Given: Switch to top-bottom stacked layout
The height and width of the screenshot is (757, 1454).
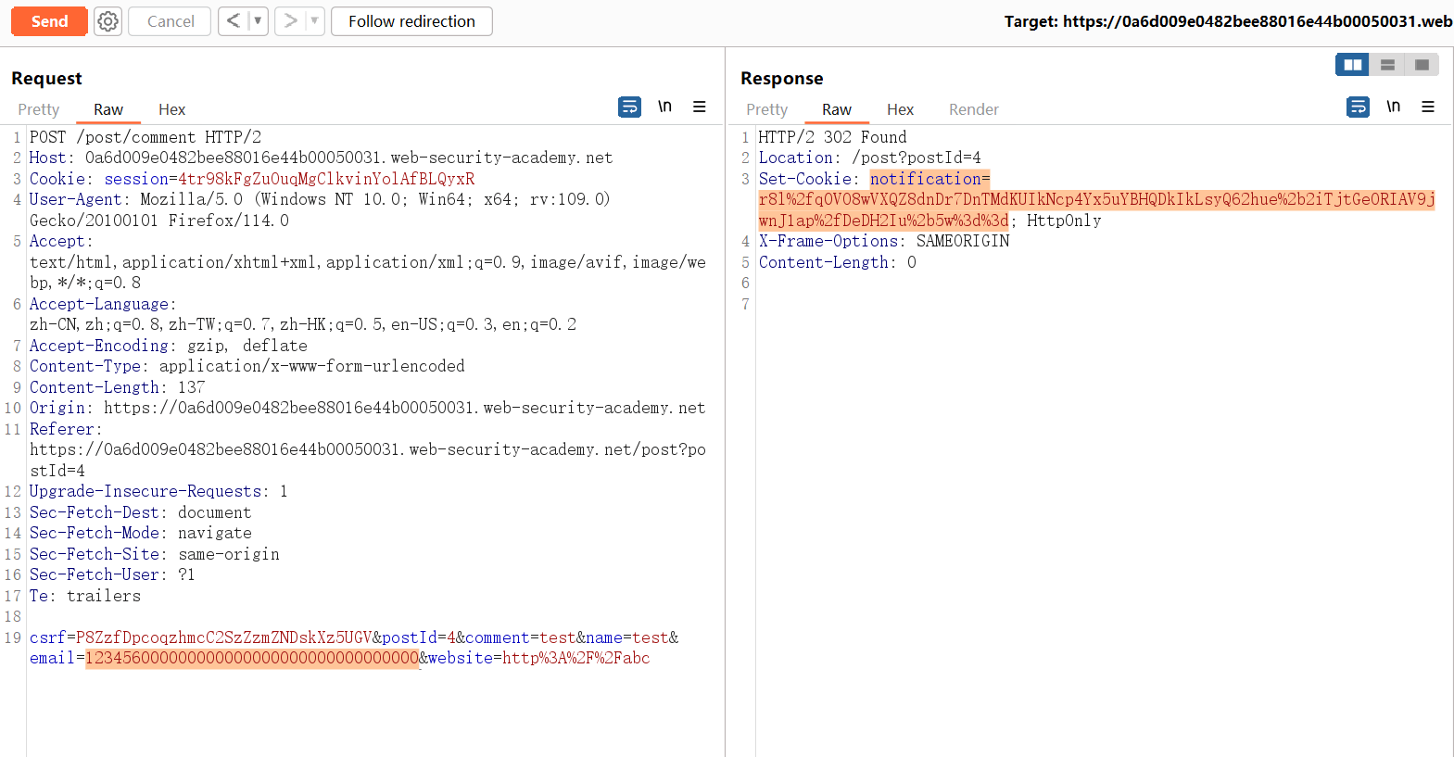Looking at the screenshot, I should coord(1387,65).
